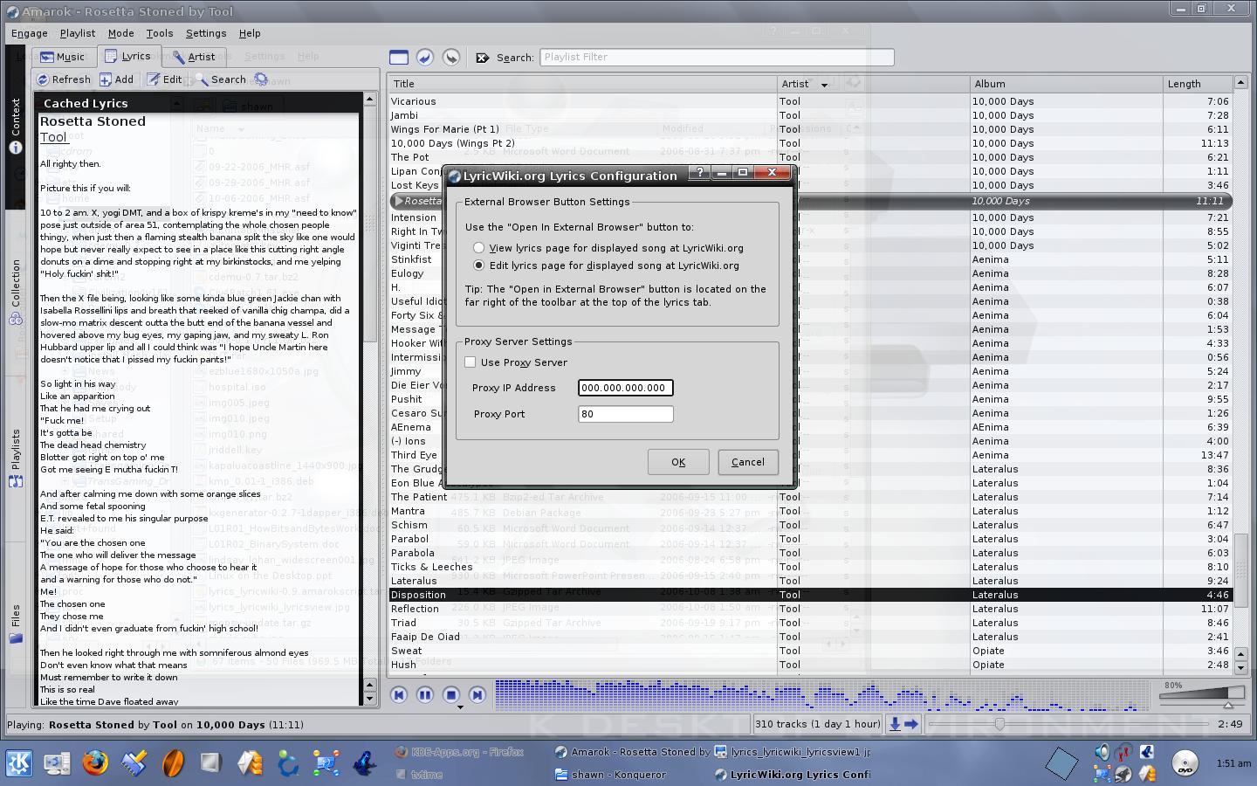The image size is (1257, 786).
Task: Skip to next track in Amarok
Action: 477,695
